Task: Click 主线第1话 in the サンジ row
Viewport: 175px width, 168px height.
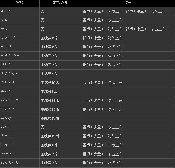Action: click(49, 47)
